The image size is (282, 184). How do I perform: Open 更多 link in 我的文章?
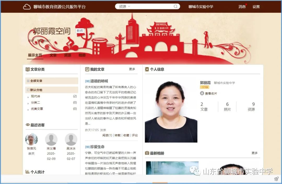click(132, 69)
